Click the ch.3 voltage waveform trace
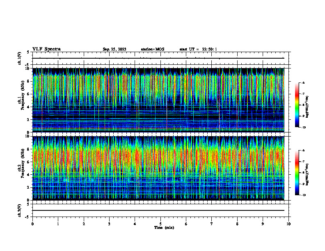The width and height of the screenshot is (325, 251). 158,210
